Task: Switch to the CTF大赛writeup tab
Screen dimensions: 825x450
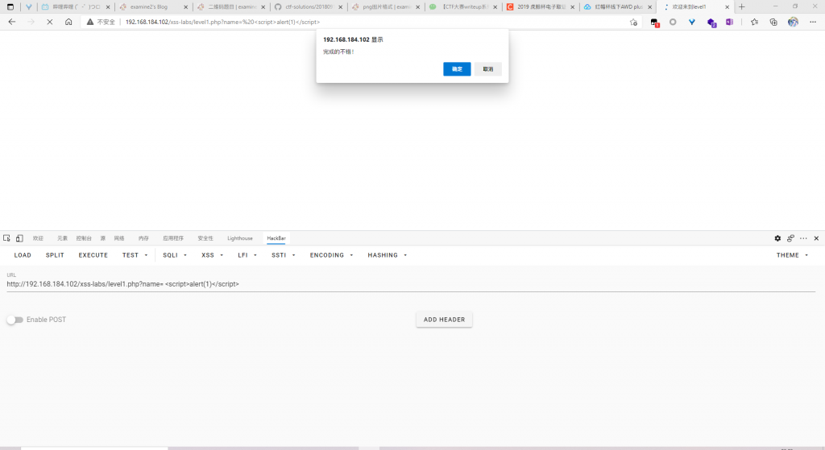Action: [463, 6]
